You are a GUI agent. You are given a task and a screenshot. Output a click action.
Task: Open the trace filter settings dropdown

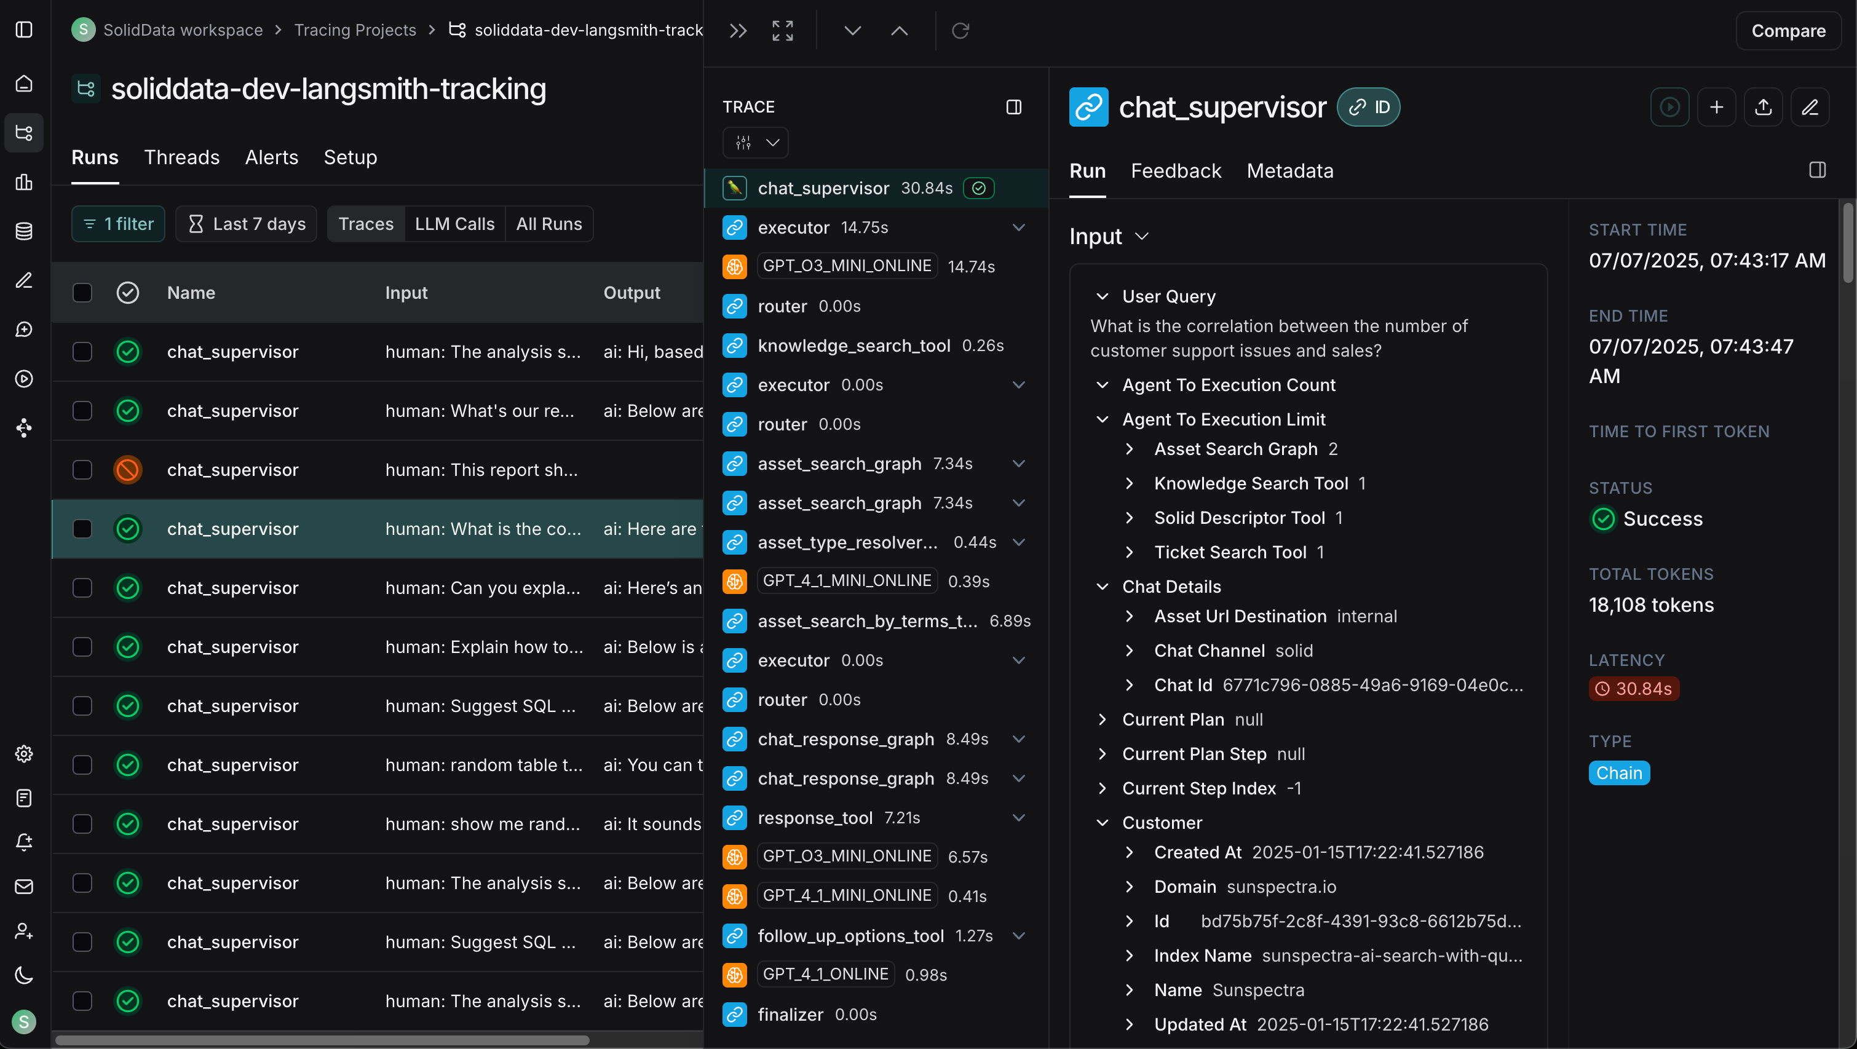[754, 143]
